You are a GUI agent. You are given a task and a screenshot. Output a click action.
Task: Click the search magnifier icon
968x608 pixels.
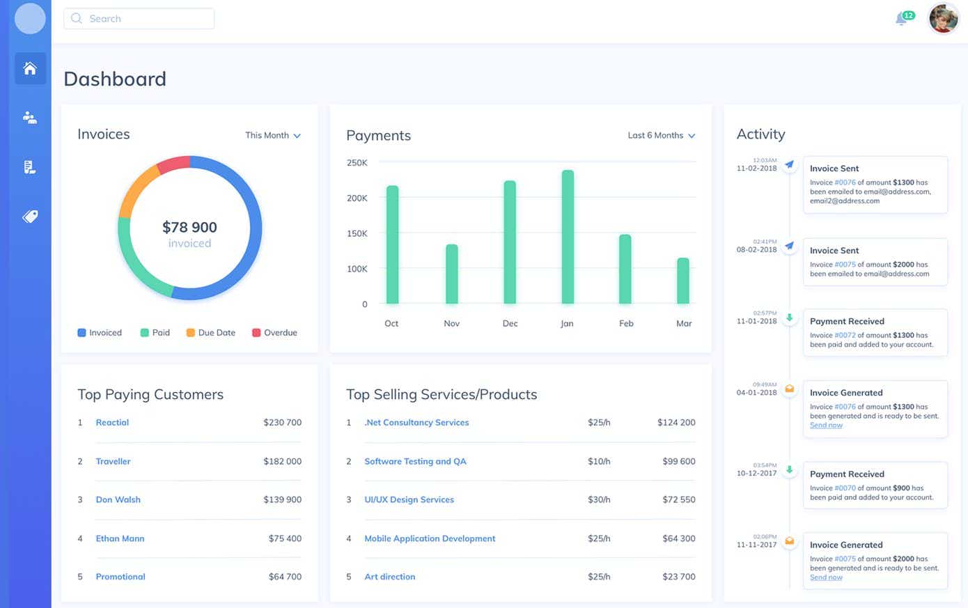[x=77, y=19]
